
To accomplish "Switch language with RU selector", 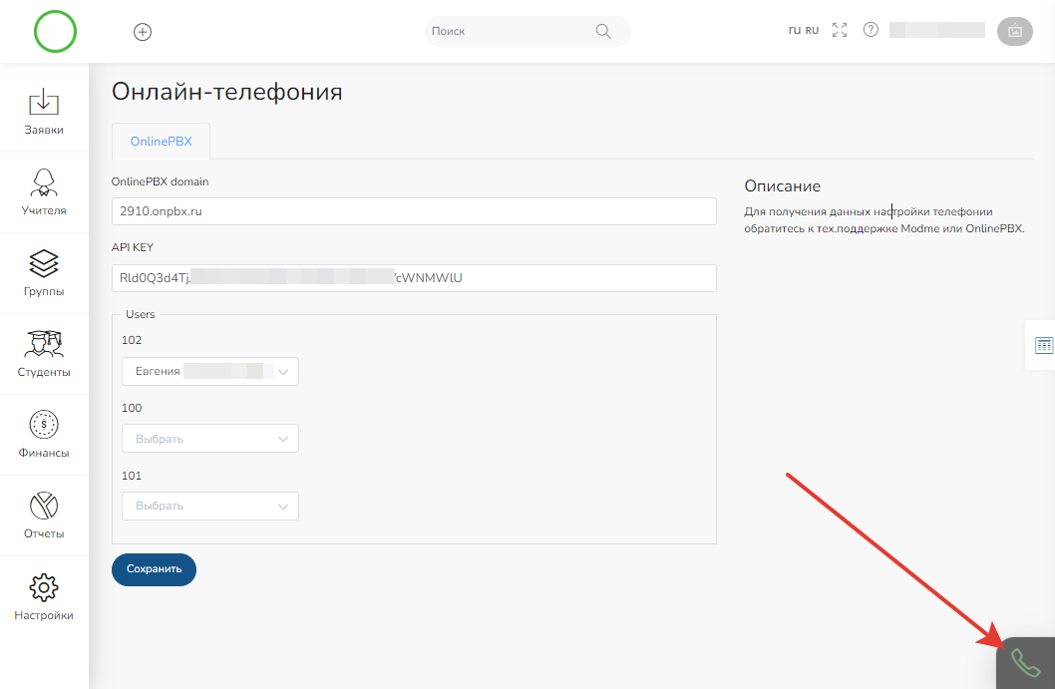I will pos(804,31).
